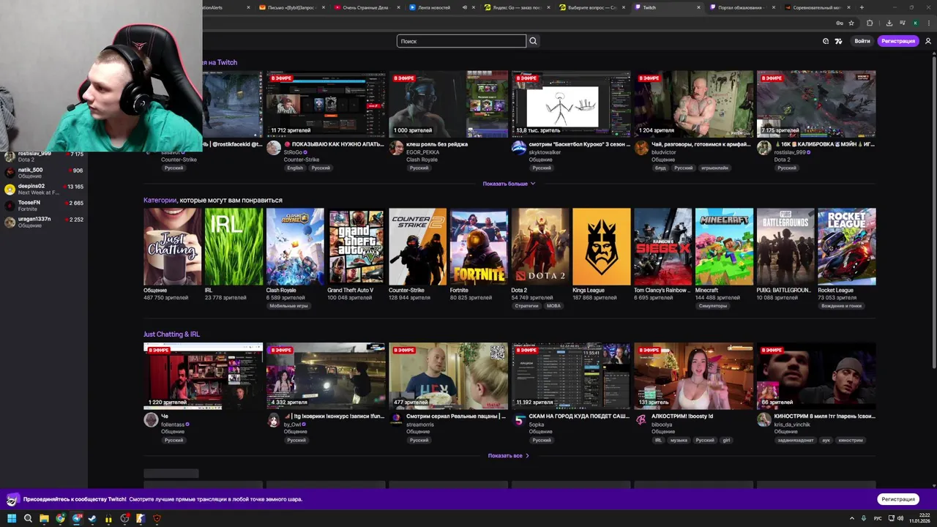This screenshot has width=937, height=527.
Task: Open Grand Theft Auto V category cover
Action: point(356,247)
